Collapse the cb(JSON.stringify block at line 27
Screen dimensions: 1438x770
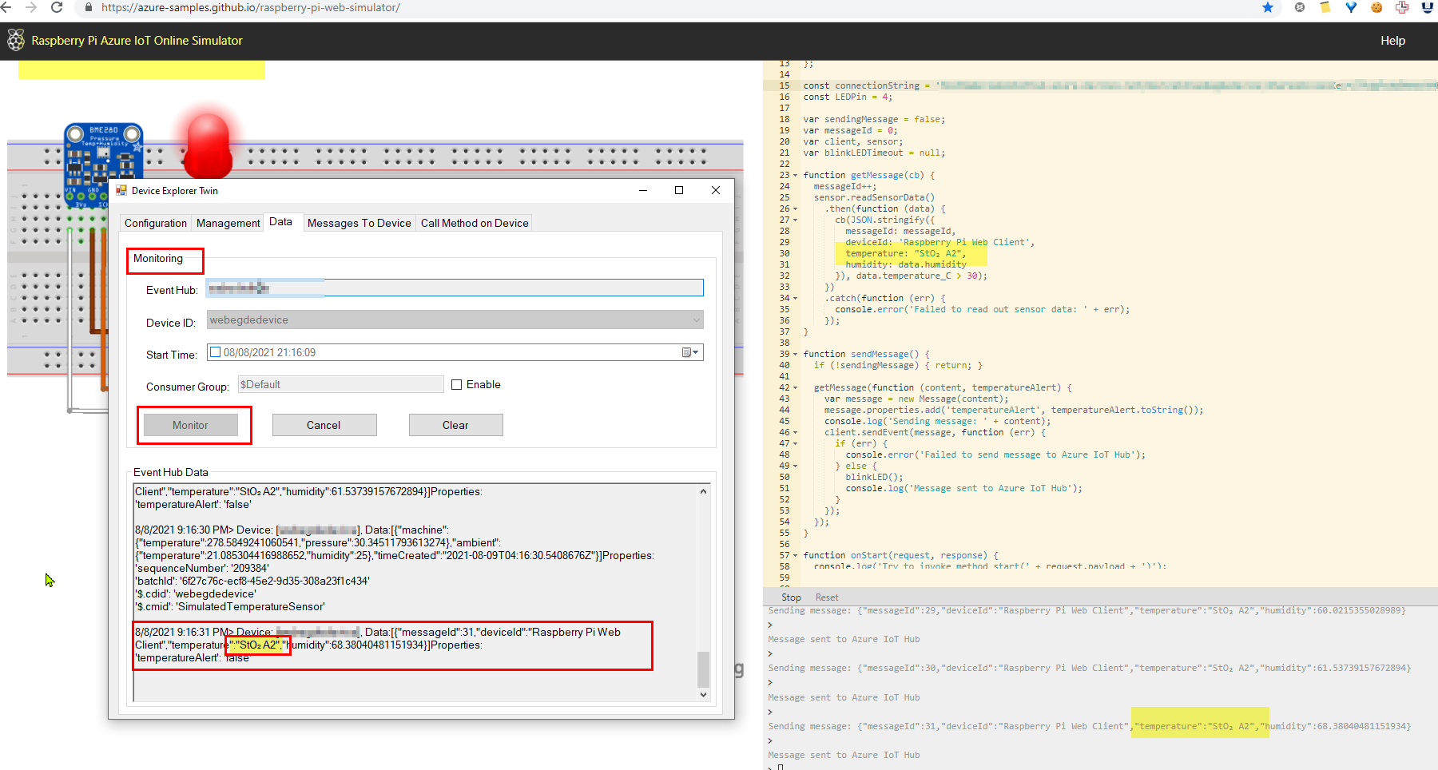click(x=795, y=220)
